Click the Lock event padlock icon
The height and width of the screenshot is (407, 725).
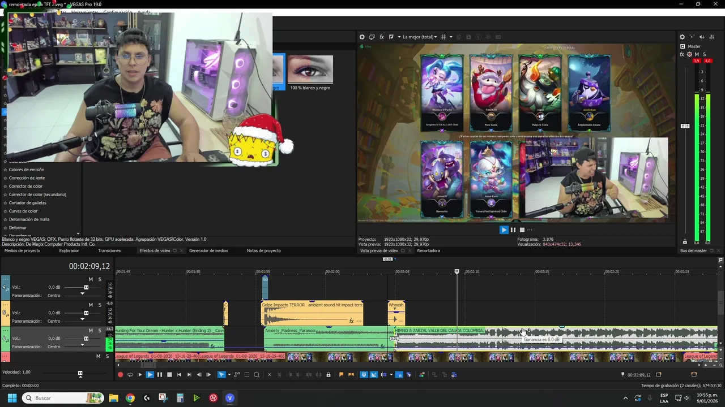click(x=328, y=375)
